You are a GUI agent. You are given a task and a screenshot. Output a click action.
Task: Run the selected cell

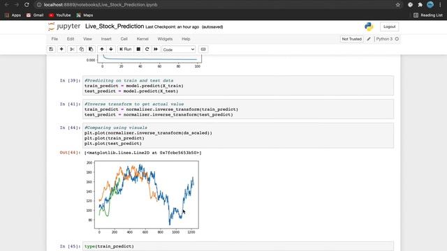[126, 50]
